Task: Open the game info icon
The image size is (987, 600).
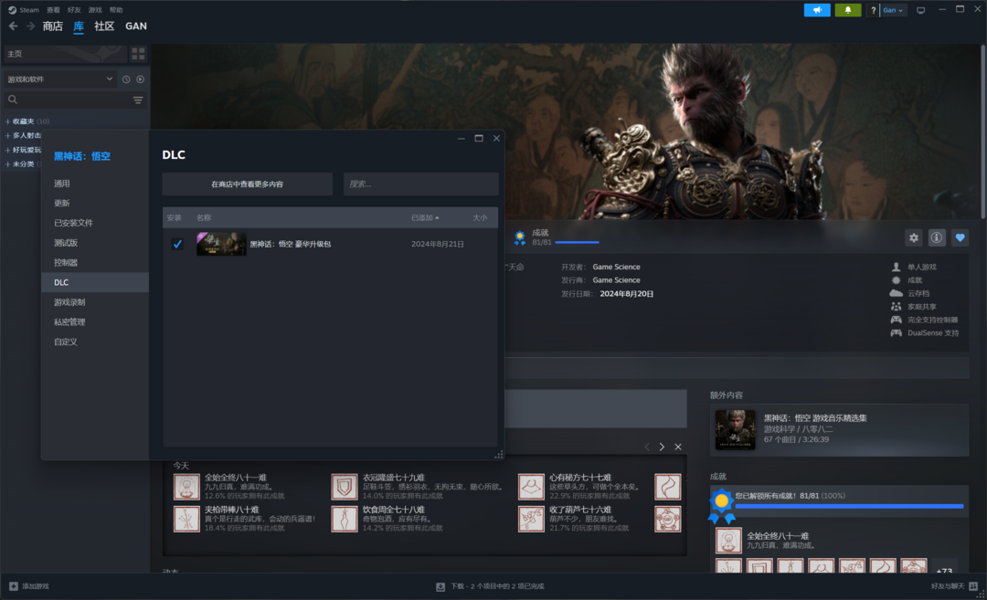Action: tap(937, 237)
